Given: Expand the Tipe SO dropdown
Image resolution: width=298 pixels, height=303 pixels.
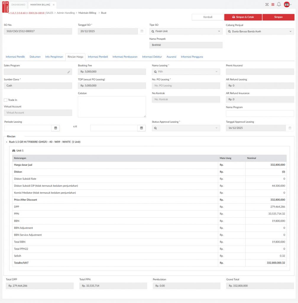Looking at the screenshot, I should click(x=186, y=31).
